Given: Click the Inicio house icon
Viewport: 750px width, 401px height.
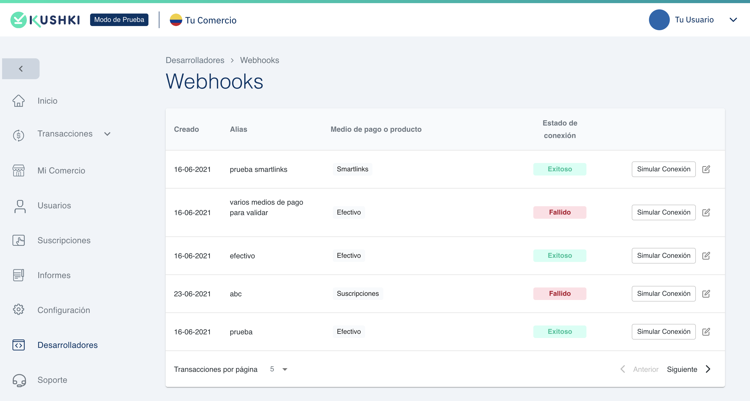Looking at the screenshot, I should pyautogui.click(x=18, y=101).
